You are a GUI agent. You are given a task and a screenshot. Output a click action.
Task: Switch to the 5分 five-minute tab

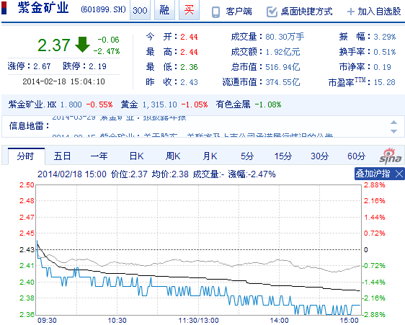247,156
